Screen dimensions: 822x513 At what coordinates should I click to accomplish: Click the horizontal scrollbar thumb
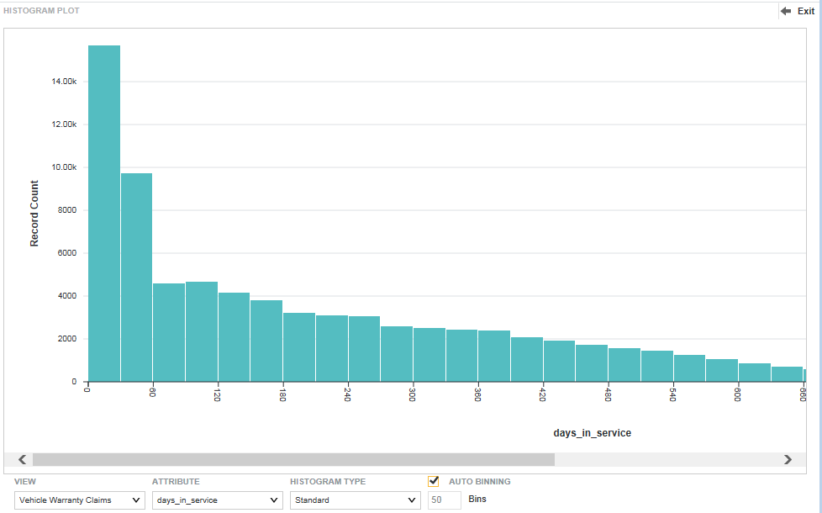(x=294, y=459)
